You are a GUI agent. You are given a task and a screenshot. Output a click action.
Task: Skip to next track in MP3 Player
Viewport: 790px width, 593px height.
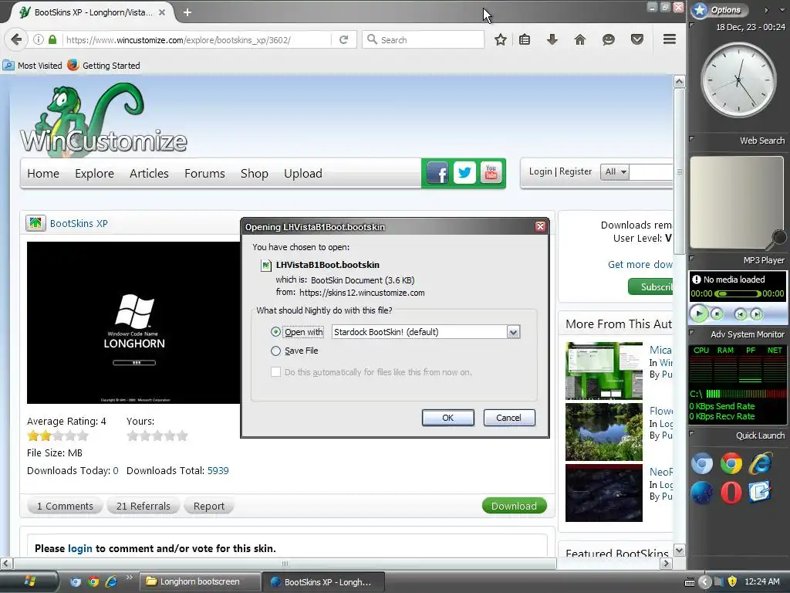(x=756, y=314)
